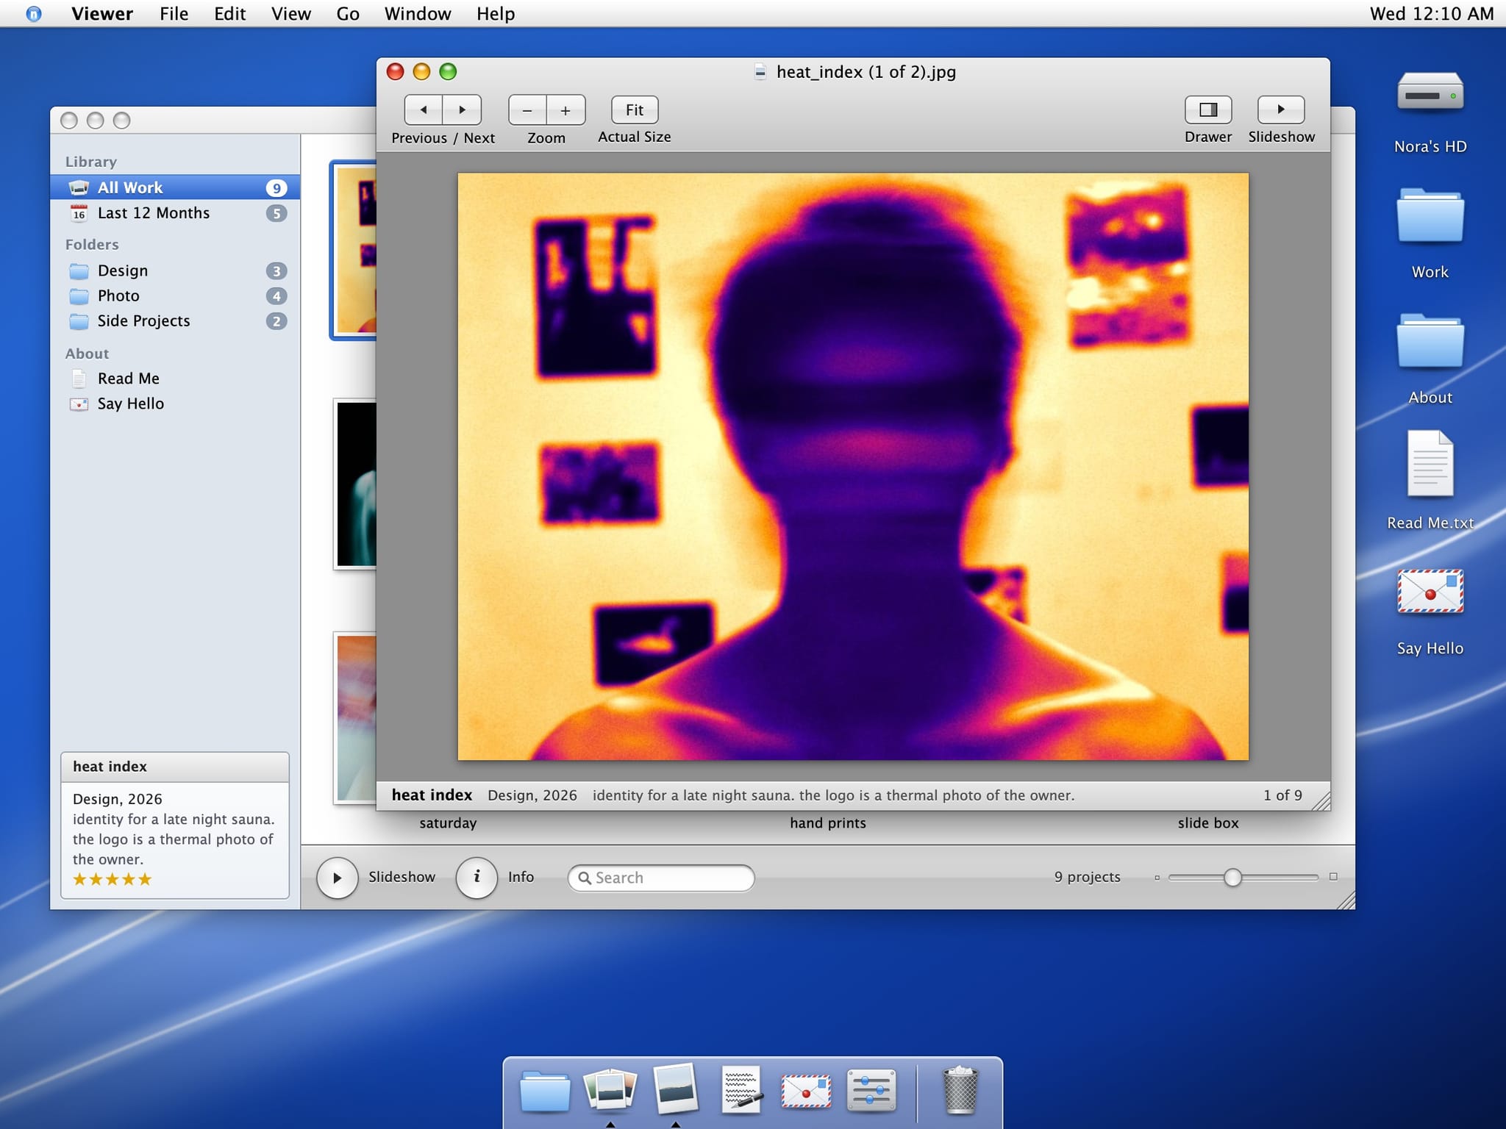The width and height of the screenshot is (1506, 1129).
Task: Open Read Me in the sidebar
Action: coord(175,379)
